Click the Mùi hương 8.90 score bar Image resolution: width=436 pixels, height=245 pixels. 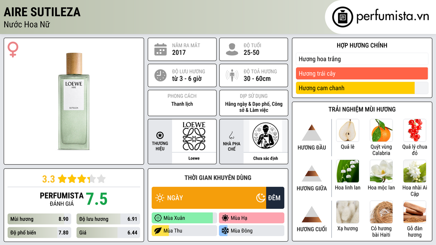point(39,219)
